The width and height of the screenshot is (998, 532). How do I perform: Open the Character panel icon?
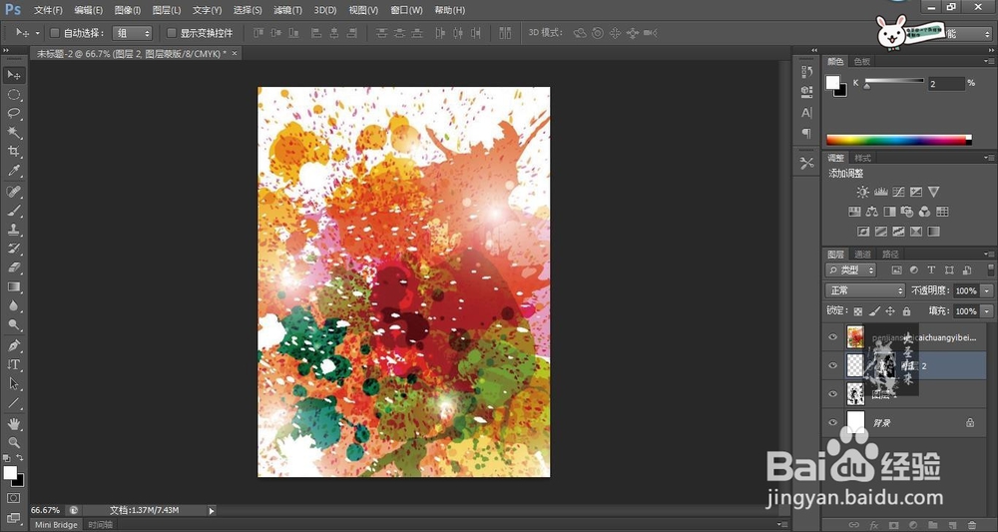coord(807,113)
